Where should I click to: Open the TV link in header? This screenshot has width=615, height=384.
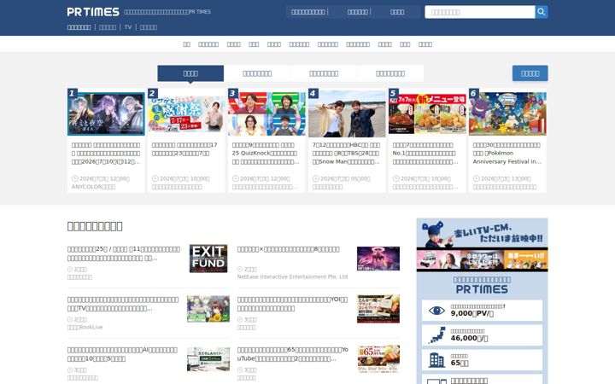click(x=128, y=27)
